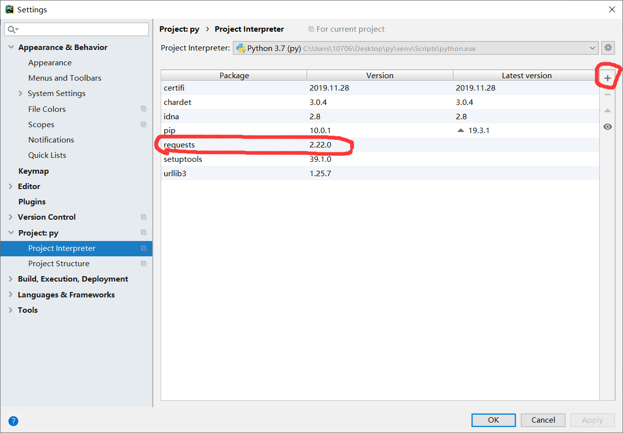Collapse the Appearance & Behavior arrow

[11, 48]
